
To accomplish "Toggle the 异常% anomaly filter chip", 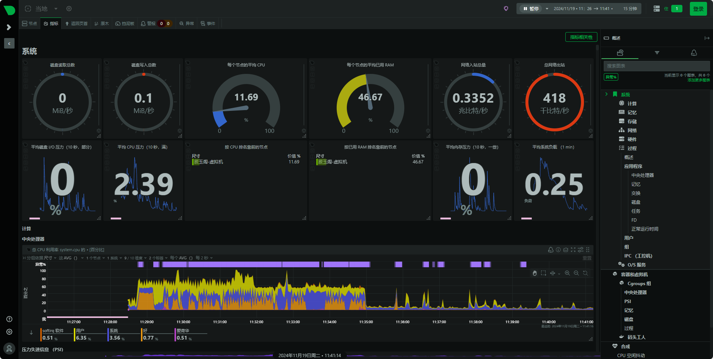I will pos(611,77).
